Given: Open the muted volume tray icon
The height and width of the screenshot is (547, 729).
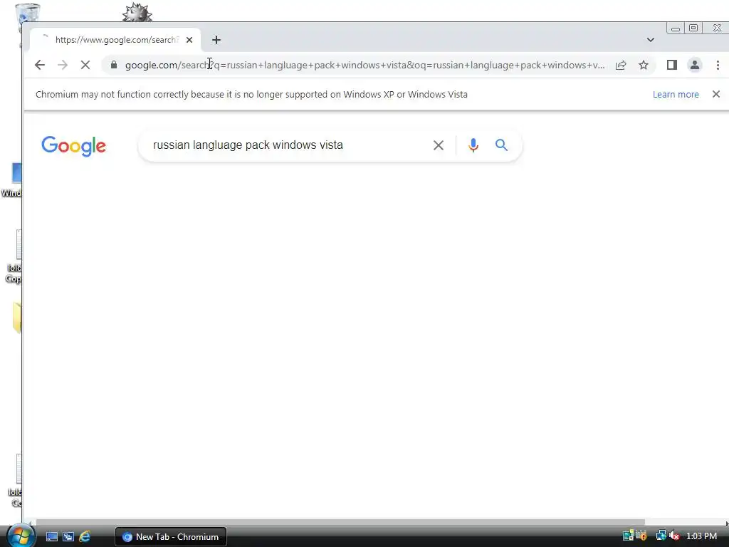Looking at the screenshot, I should pyautogui.click(x=674, y=536).
